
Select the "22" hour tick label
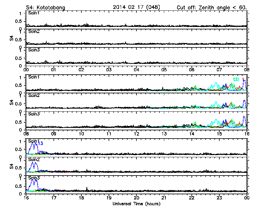(x=192, y=198)
